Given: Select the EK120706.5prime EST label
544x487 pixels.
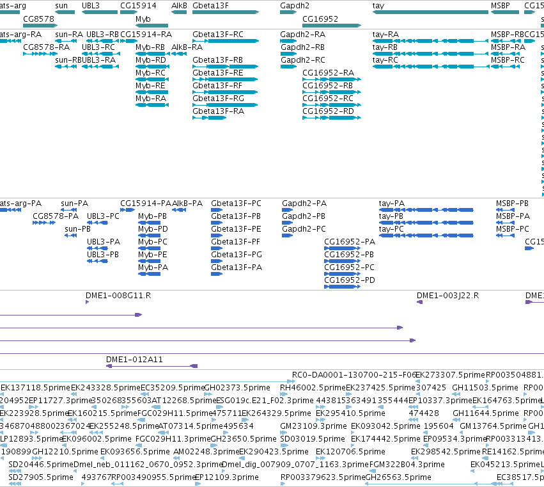Looking at the screenshot, I should pos(350,452).
